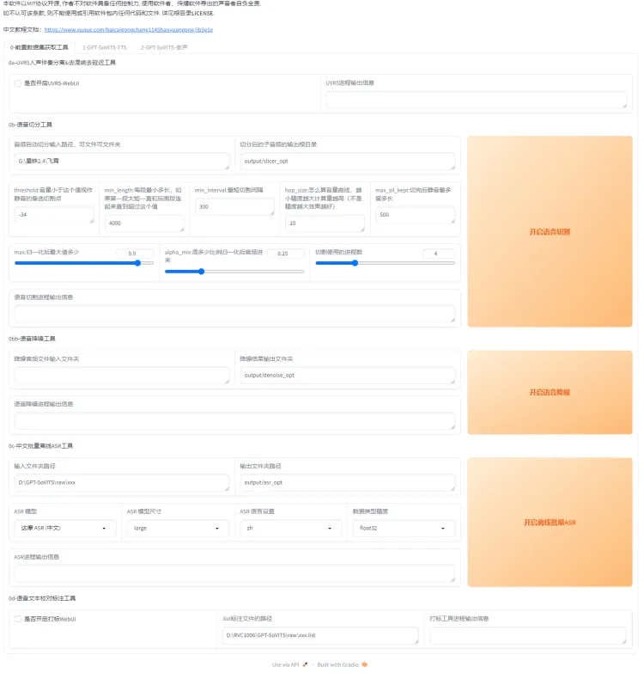
Task: Enable the 是否开启打标WebUI checkbox
Action: pyautogui.click(x=17, y=619)
